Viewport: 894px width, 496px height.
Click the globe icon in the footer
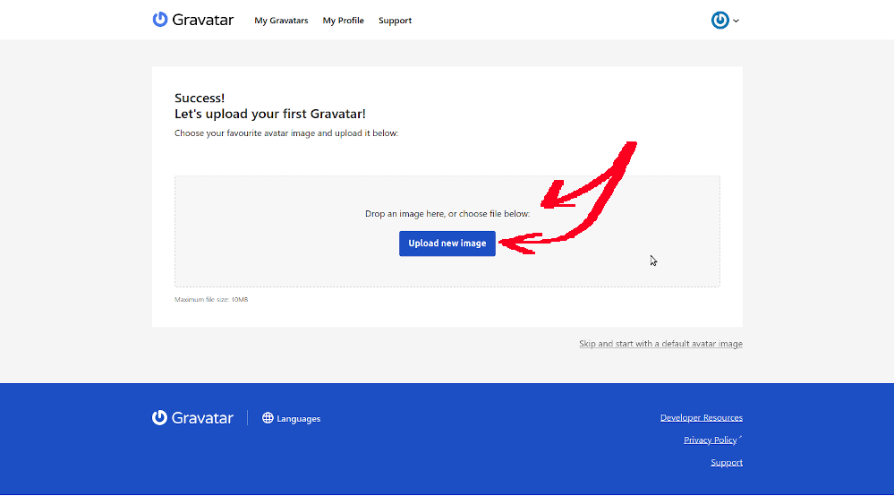pos(268,418)
